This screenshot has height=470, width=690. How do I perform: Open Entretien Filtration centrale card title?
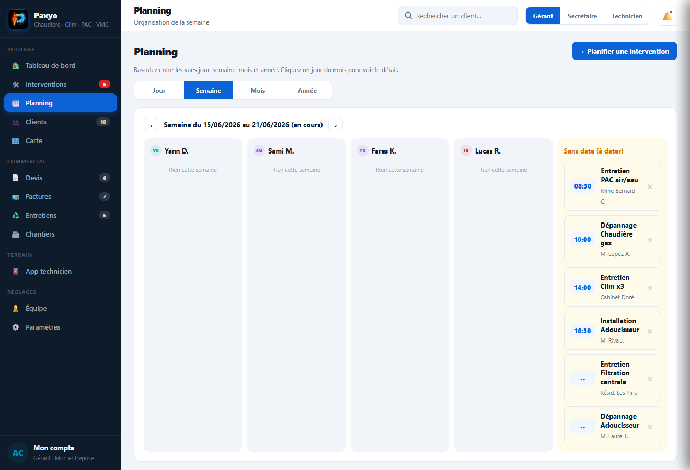615,373
